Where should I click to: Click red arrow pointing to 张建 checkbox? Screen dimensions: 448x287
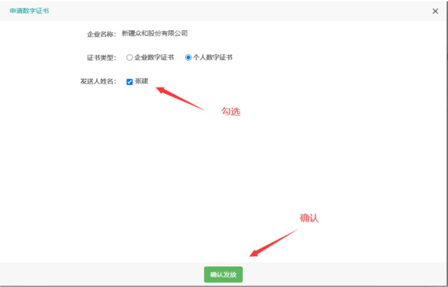click(x=180, y=98)
